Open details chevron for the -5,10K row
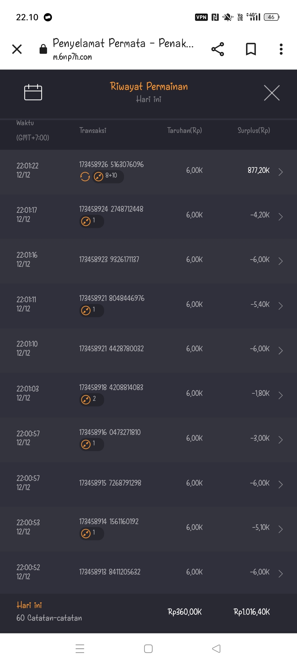This screenshot has width=297, height=664. [280, 529]
